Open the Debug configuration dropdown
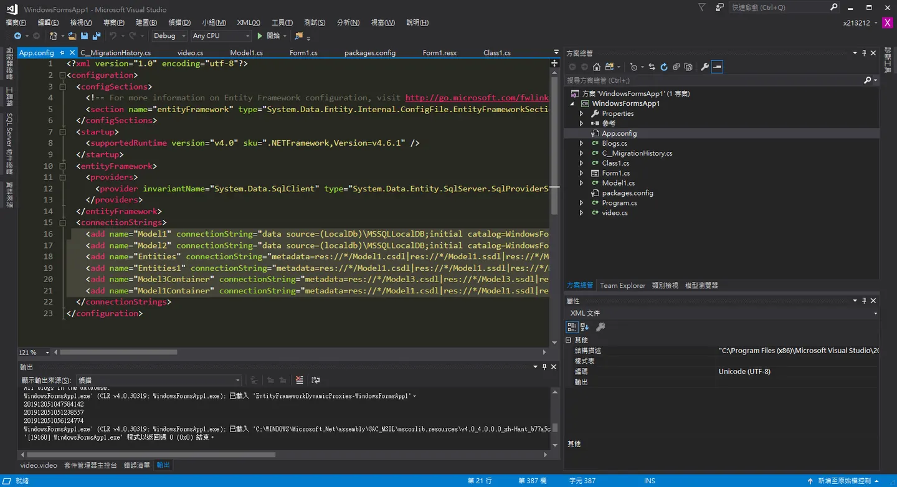Screen dimensions: 897x487 click(x=169, y=36)
